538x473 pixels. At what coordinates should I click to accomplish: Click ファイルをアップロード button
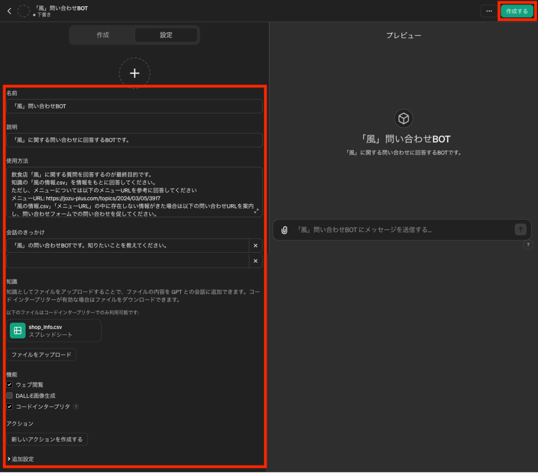(41, 355)
